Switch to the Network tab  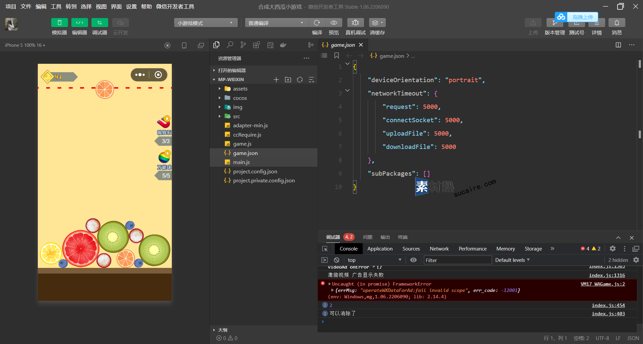(x=439, y=249)
